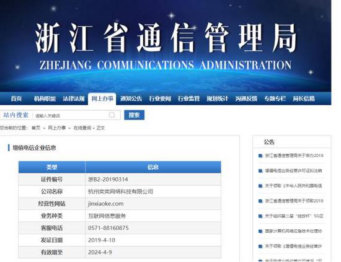Open notice 关于领取《增值电信业务经营许
341x262 pixels.
point(293,246)
